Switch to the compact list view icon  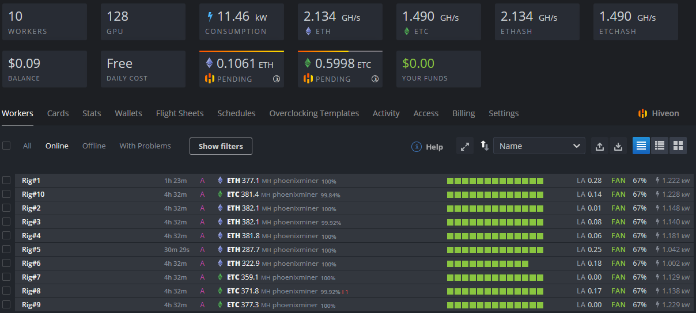(x=660, y=146)
